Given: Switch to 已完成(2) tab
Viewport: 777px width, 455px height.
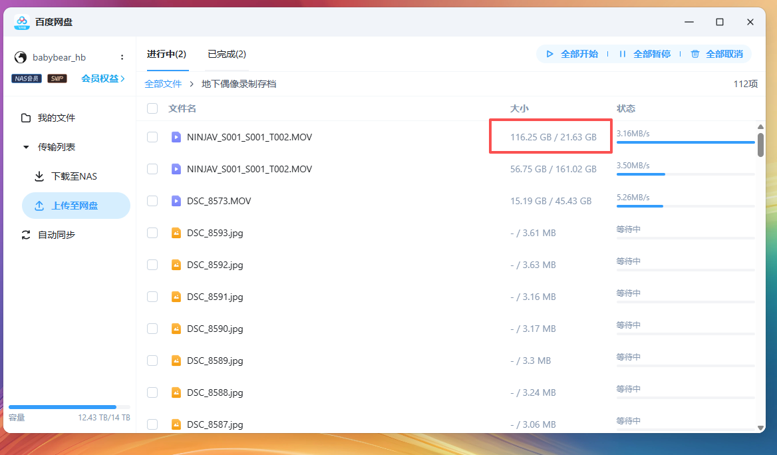Looking at the screenshot, I should pos(227,54).
